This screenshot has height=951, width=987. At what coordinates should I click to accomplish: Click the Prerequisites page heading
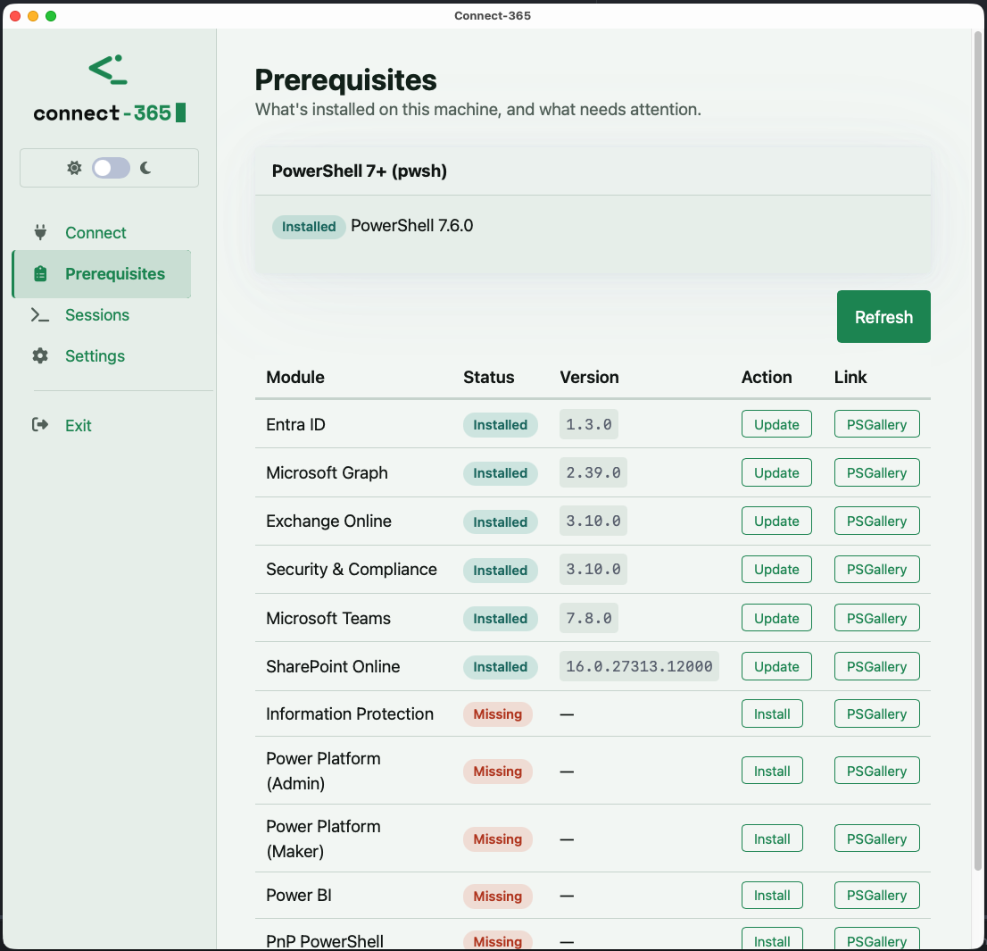[x=345, y=80]
